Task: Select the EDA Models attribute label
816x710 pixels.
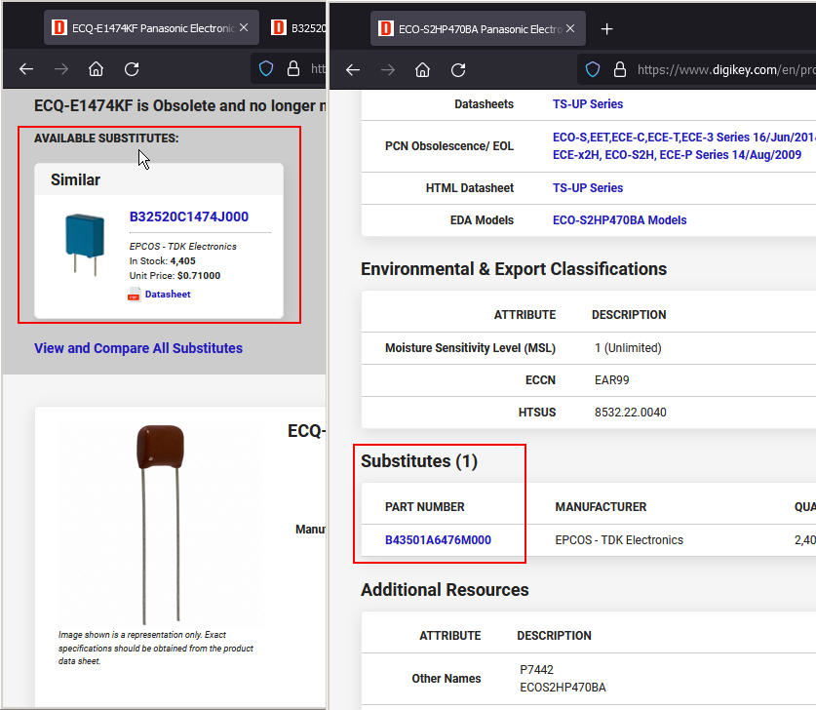Action: [482, 220]
